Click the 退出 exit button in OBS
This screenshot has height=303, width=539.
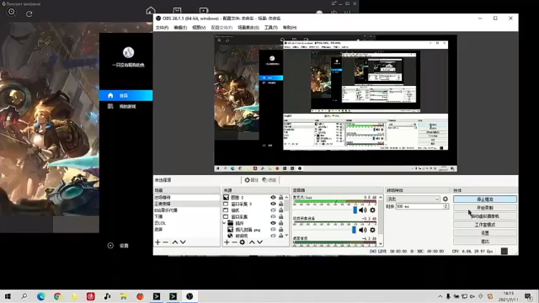[485, 242]
